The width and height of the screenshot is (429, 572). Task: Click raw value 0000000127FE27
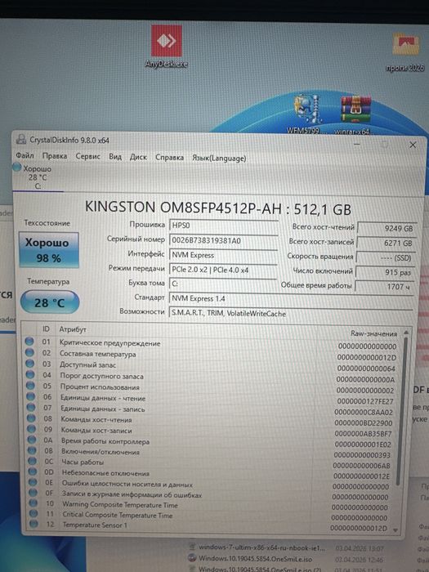pos(365,401)
